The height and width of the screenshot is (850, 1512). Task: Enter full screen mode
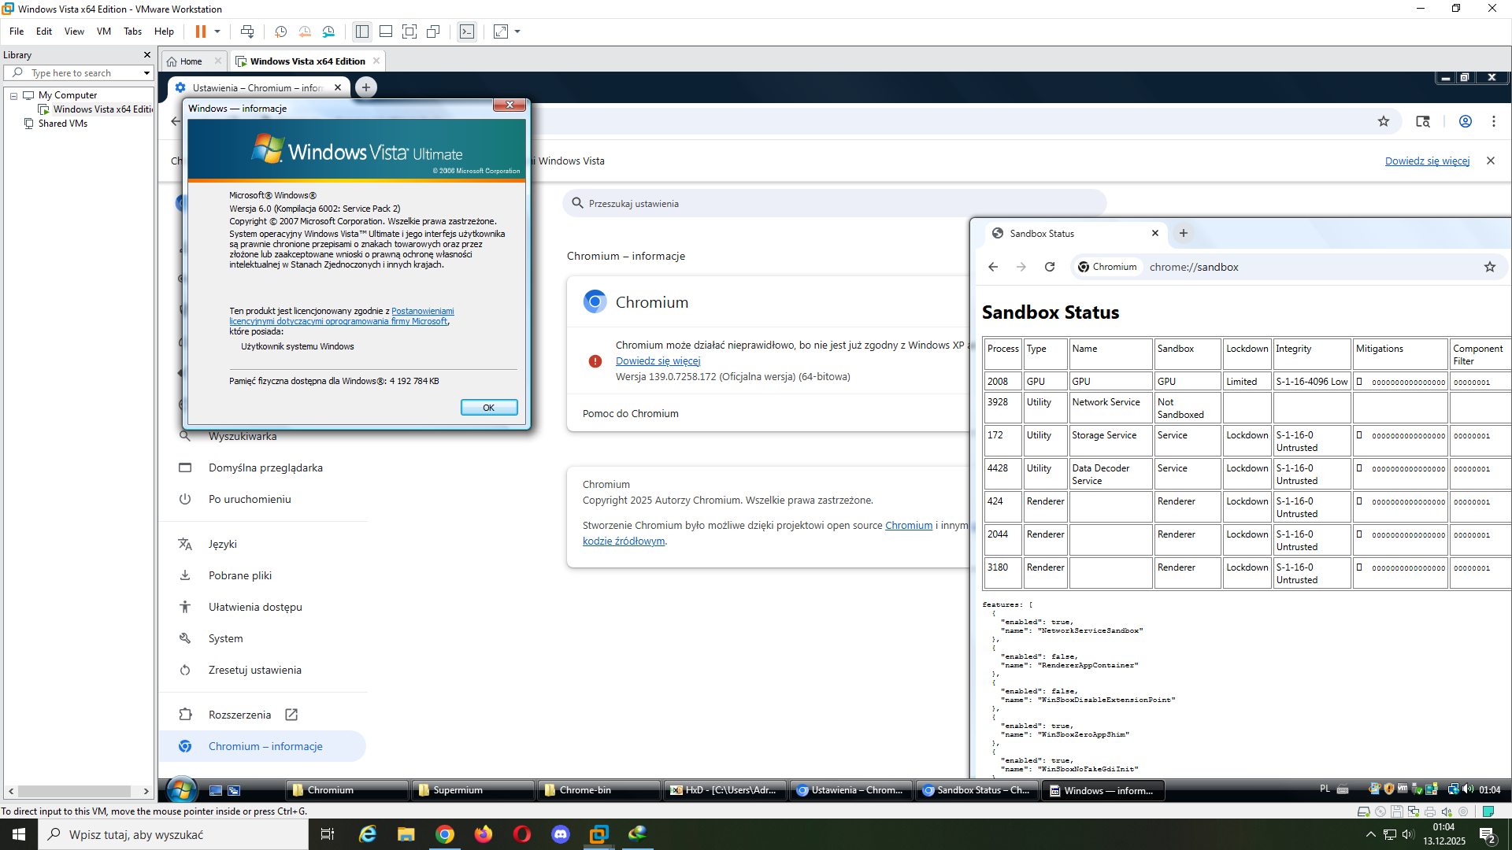tap(409, 31)
